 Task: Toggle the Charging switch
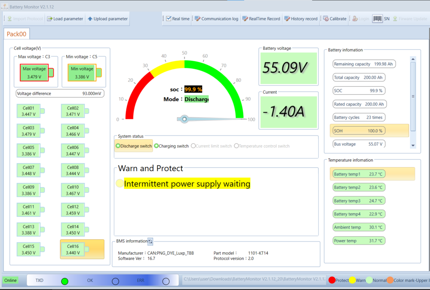[157, 146]
